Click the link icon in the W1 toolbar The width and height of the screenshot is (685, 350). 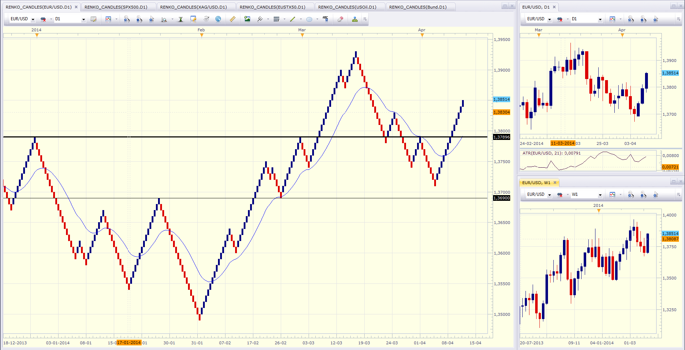coord(560,195)
